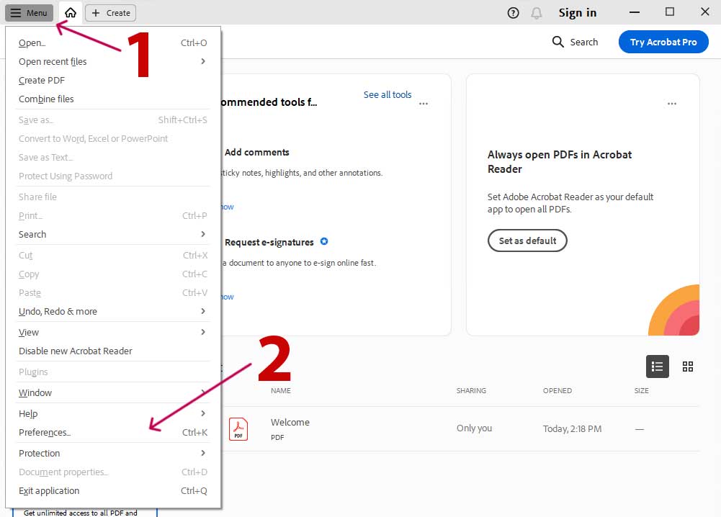Click Add comments tool heading
The width and height of the screenshot is (721, 517).
pyautogui.click(x=256, y=152)
